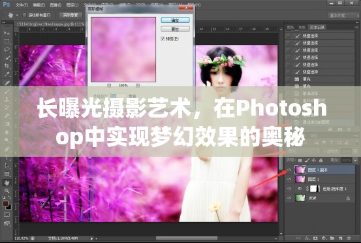Screen dimensions: 361x243
Task: Open history panel flyout menu
Action: tap(357, 27)
